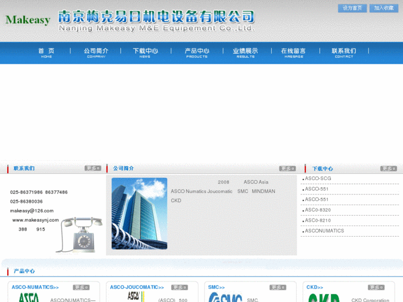Click the green ASCO logo in ASCO-NUMATICS card
The image size is (403, 302).
28,298
